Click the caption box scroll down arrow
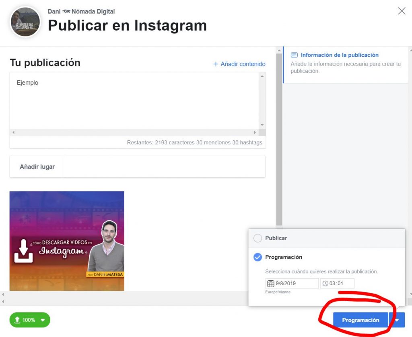 262,125
